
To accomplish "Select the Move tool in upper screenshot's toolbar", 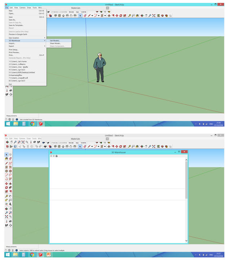I will tap(117, 16).
